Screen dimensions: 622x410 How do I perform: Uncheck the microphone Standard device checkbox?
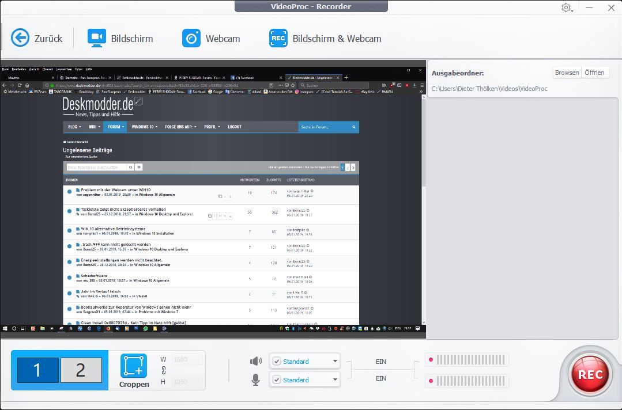(x=277, y=379)
